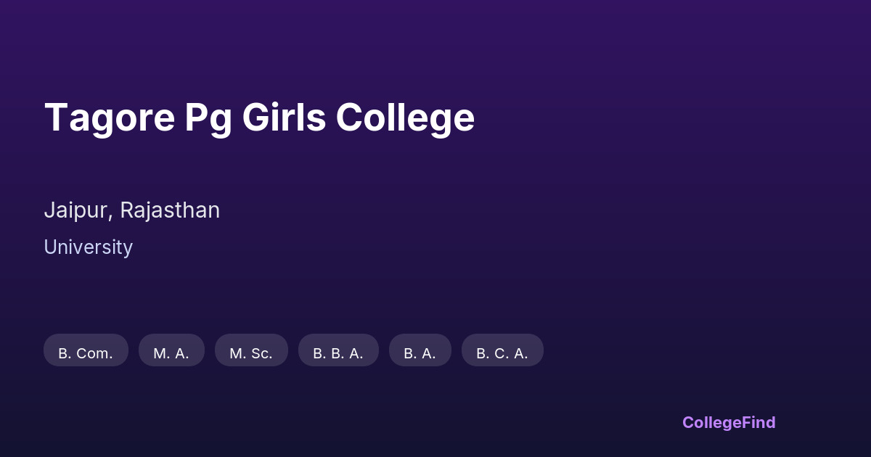Select the B. B. A. course tag
Viewport: 871px width, 457px height.
[338, 350]
